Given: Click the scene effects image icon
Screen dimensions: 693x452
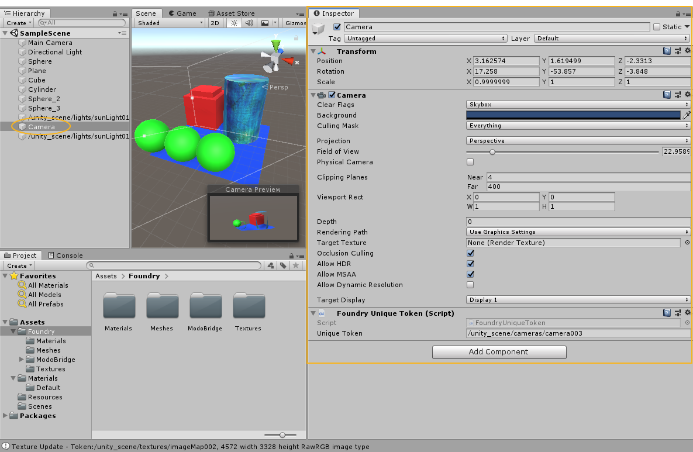Looking at the screenshot, I should 265,23.
